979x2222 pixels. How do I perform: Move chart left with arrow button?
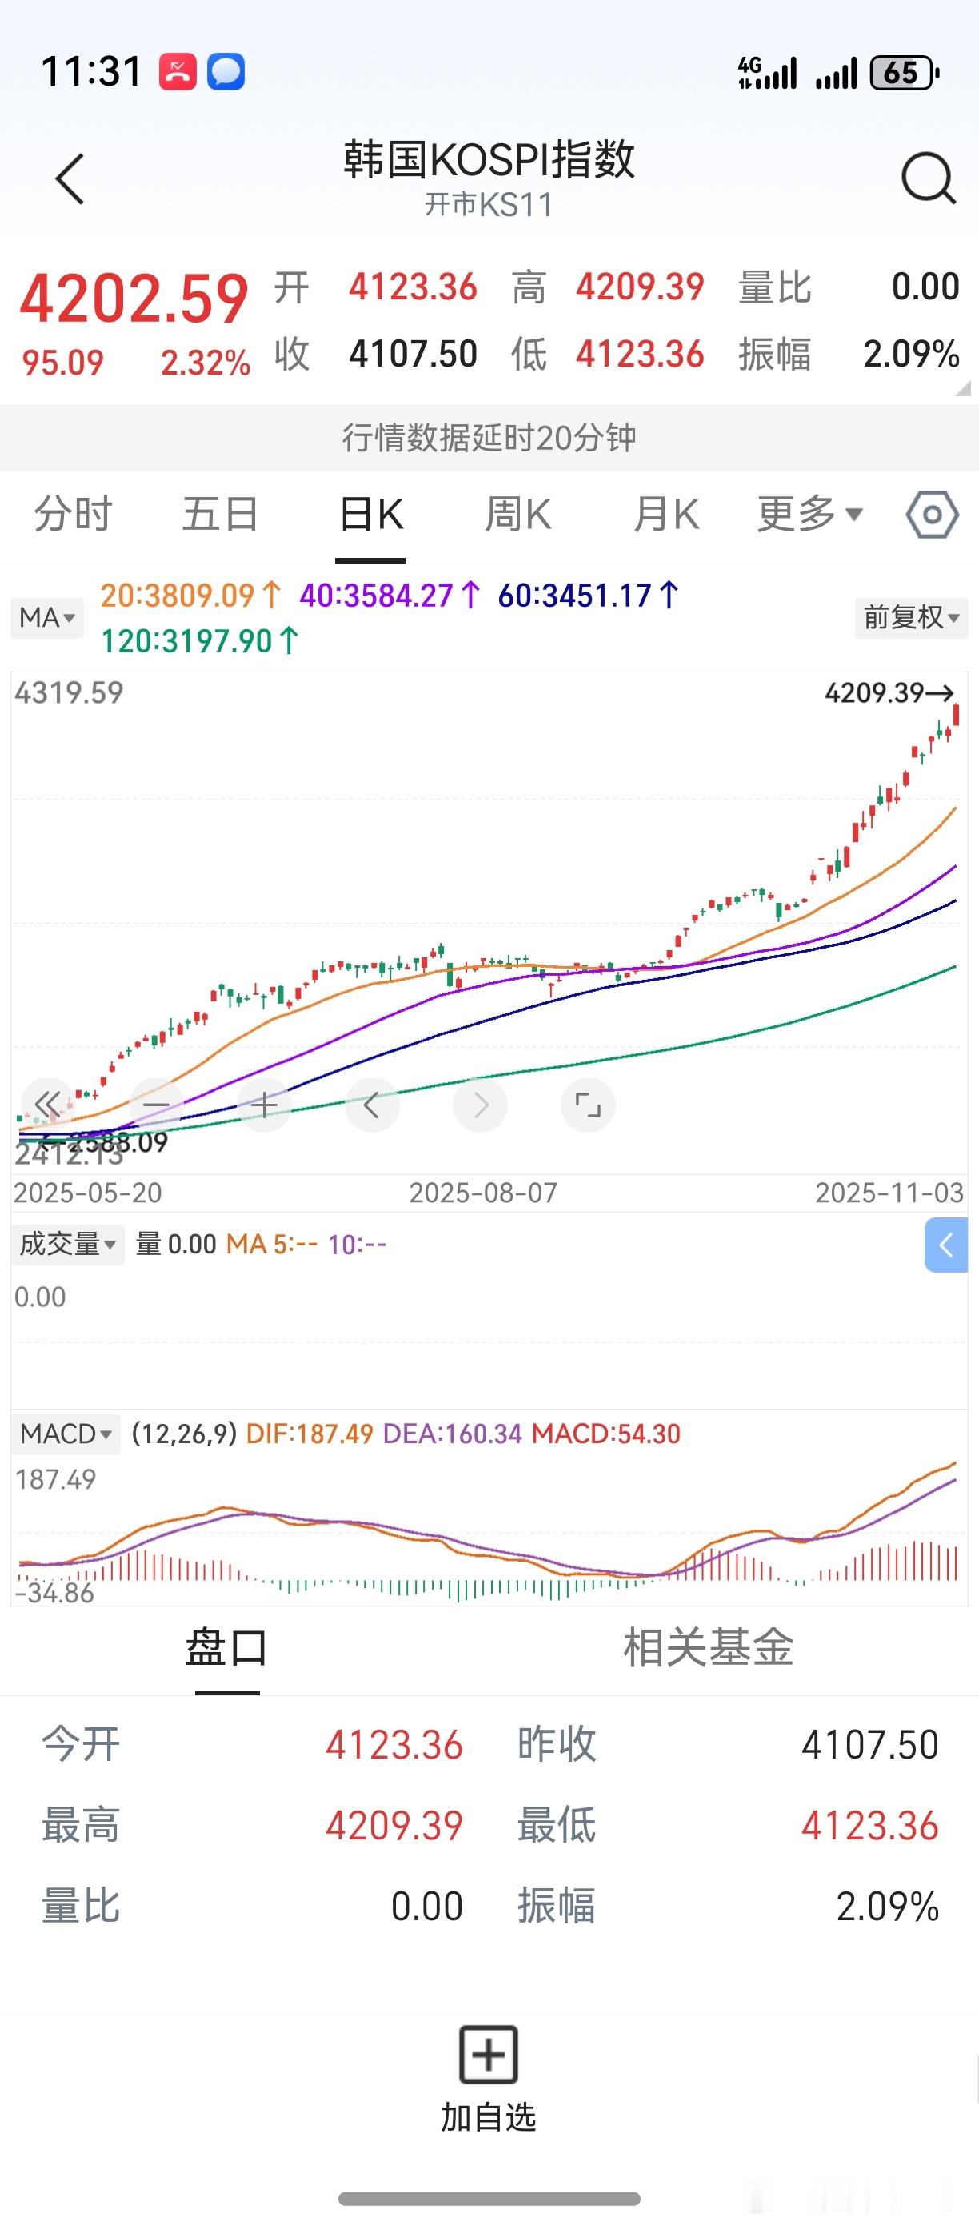[x=372, y=1104]
